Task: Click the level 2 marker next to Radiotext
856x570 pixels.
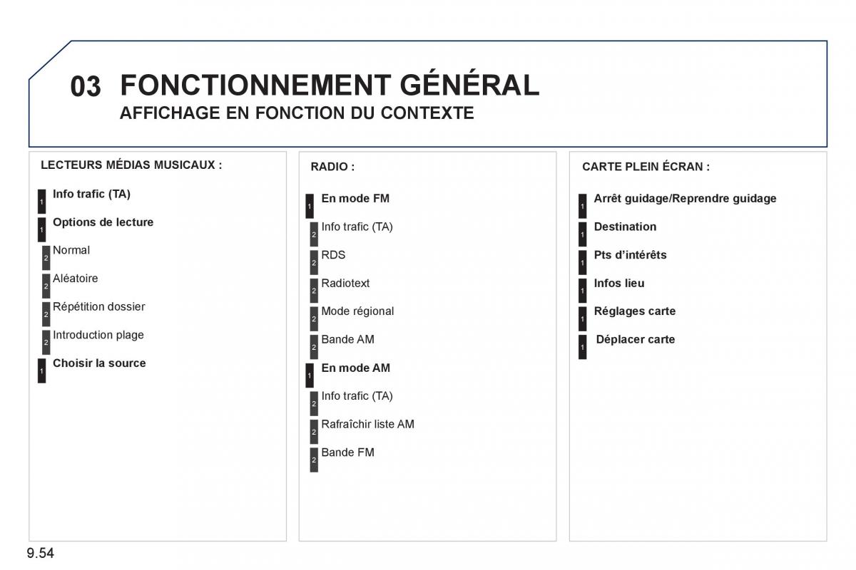Action: [314, 291]
